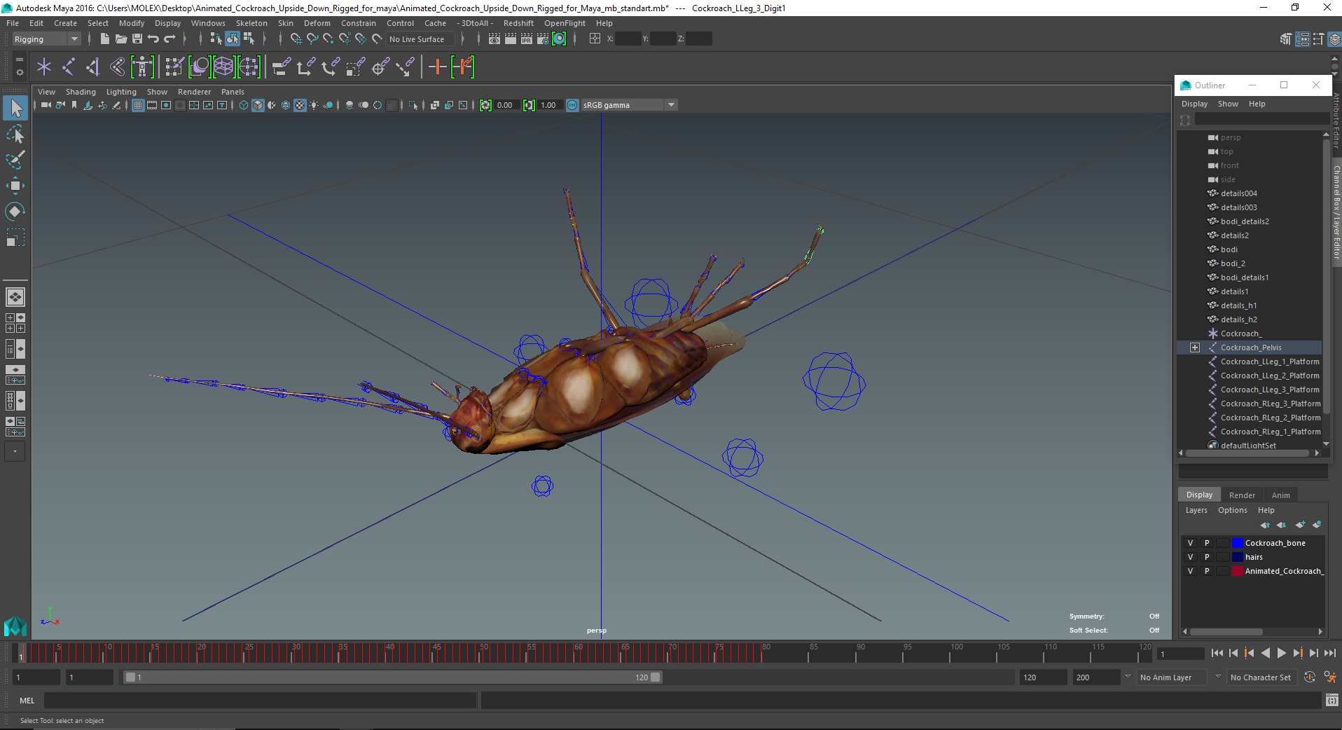
Task: Expand the Cockroach_Pelvis node in Outliner
Action: [x=1195, y=347]
